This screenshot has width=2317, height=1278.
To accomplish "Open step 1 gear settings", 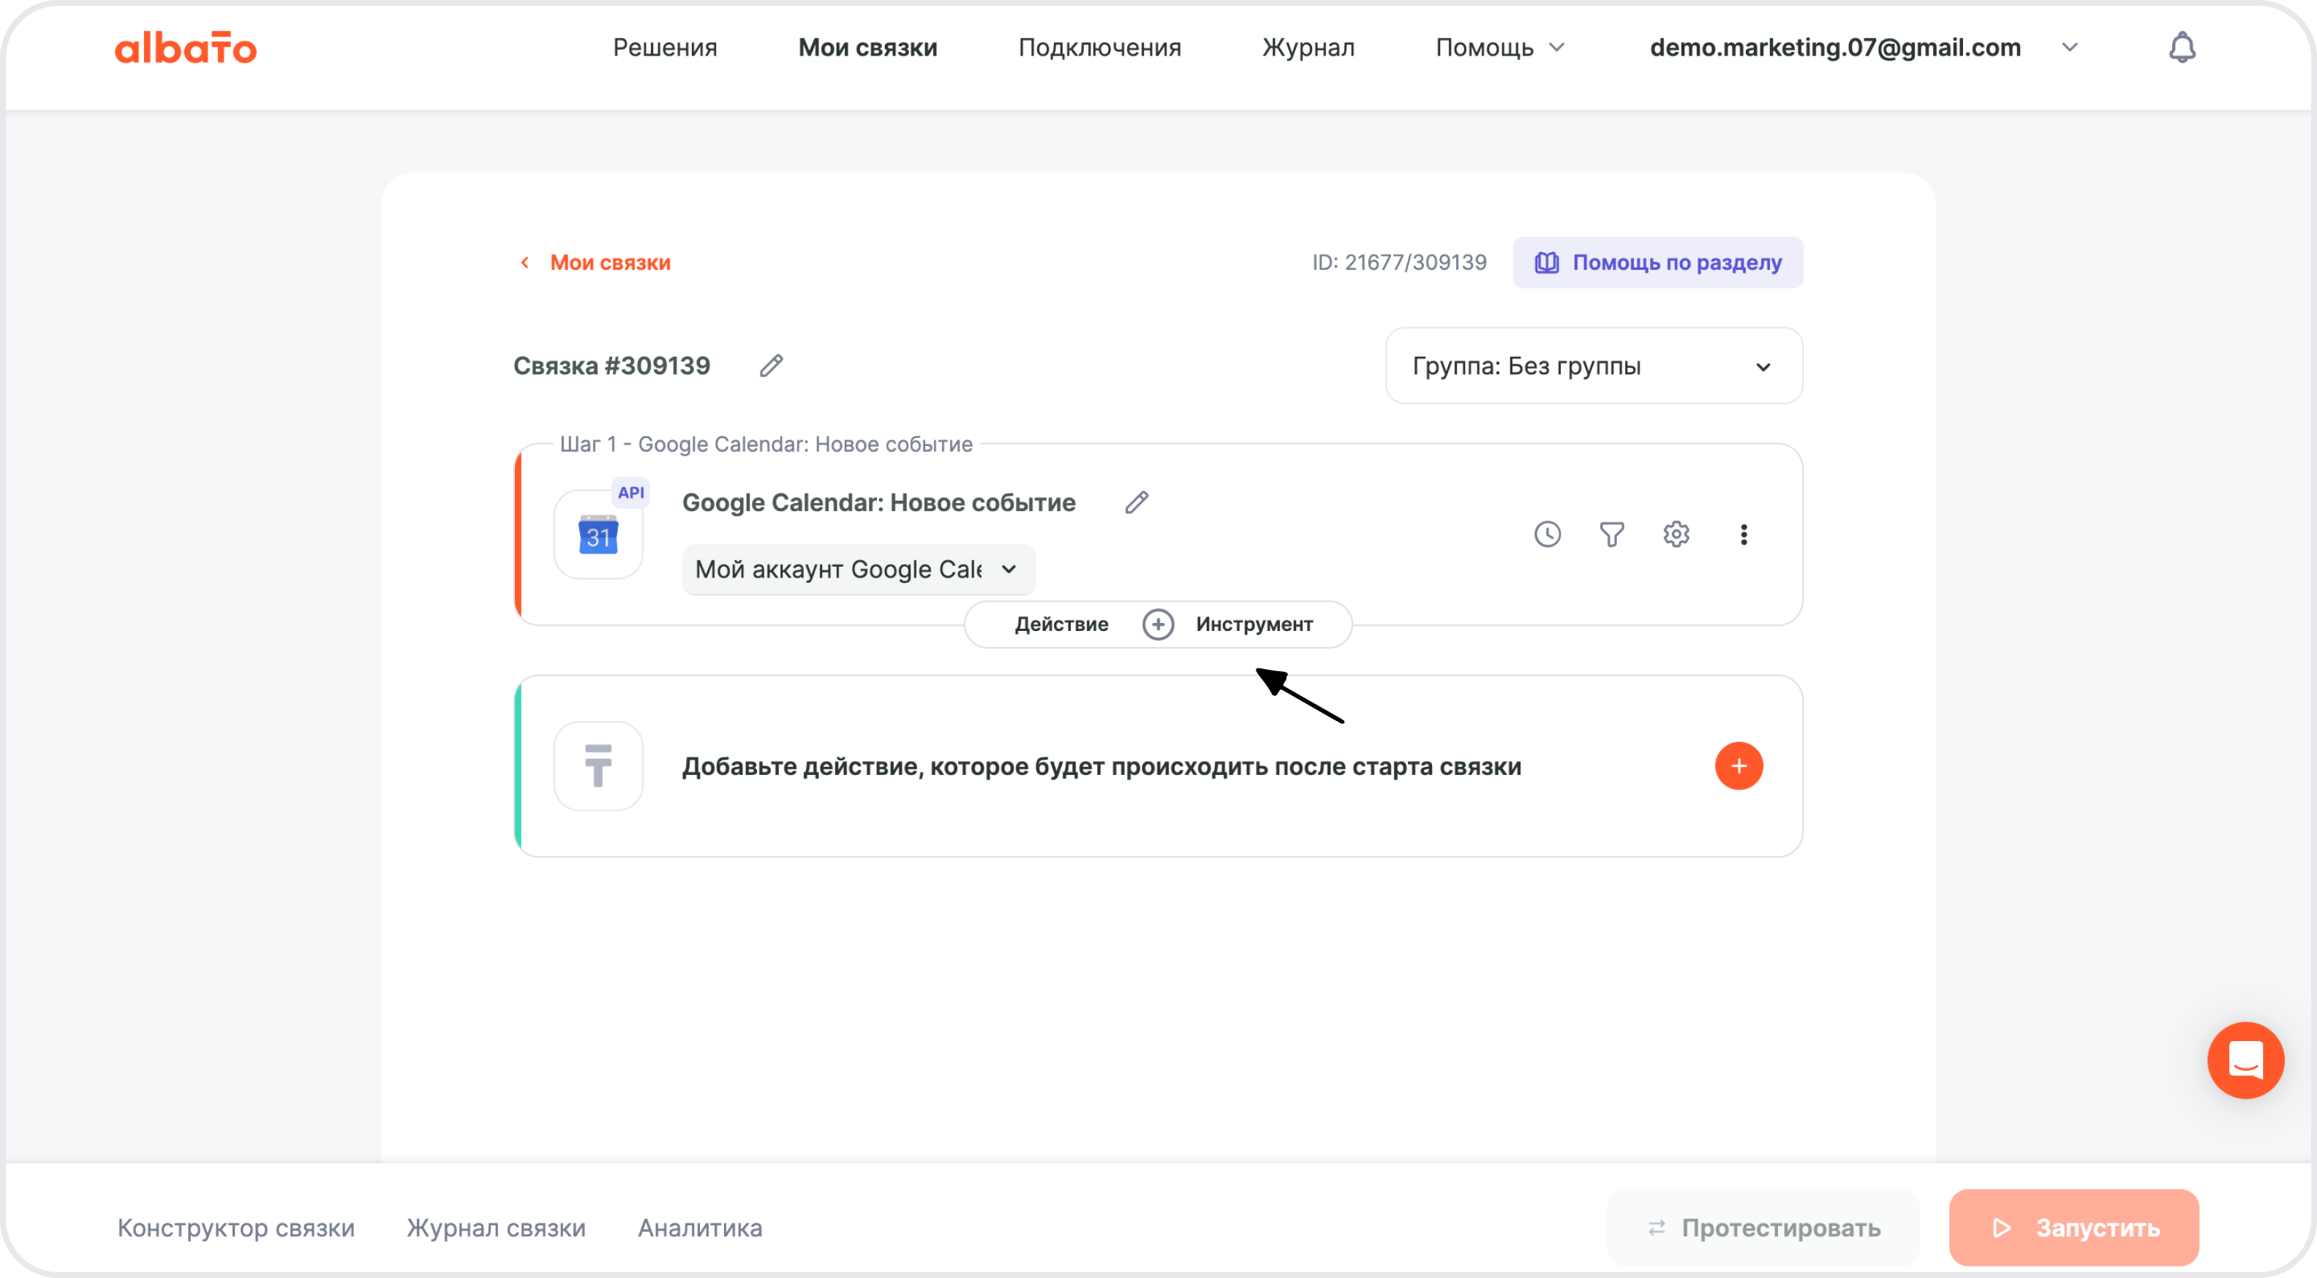I will [x=1676, y=534].
